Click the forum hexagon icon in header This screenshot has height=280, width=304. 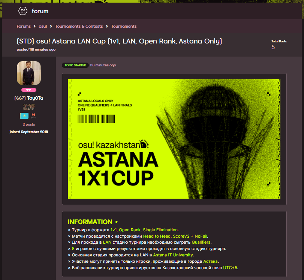[23, 11]
